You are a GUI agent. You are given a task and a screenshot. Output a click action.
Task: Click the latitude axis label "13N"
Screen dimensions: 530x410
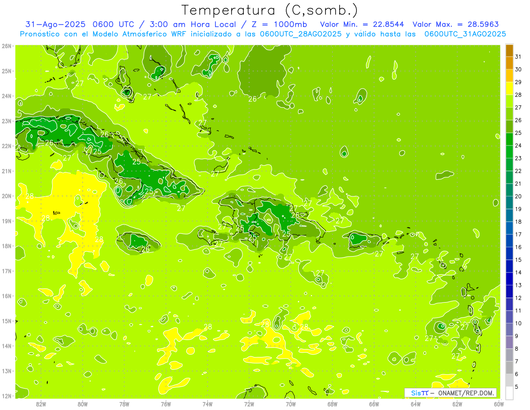pyautogui.click(x=7, y=371)
